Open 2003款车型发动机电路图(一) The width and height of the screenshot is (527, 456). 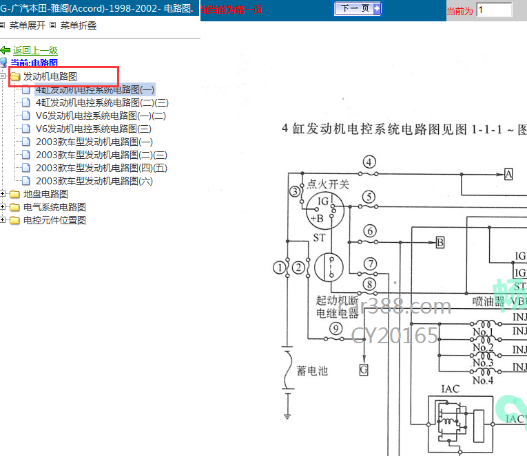[x=94, y=142]
